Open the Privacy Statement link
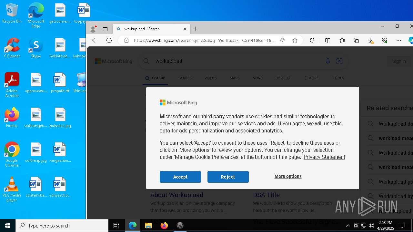The height and width of the screenshot is (232, 413). [324, 157]
